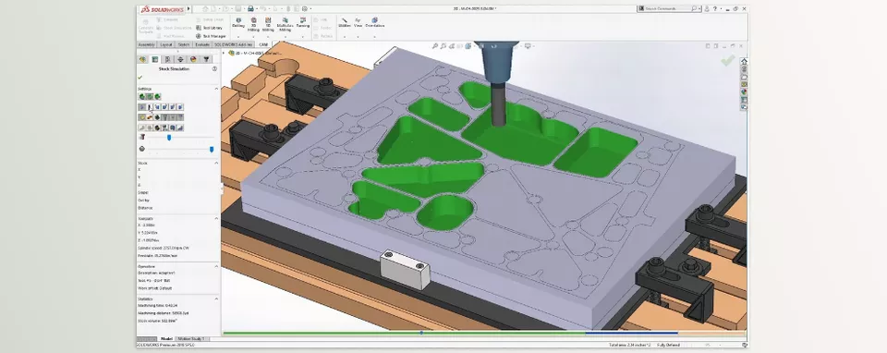Open the PropertyManager panel tab icon
The height and width of the screenshot is (353, 887).
pos(154,59)
